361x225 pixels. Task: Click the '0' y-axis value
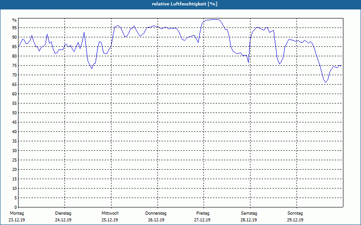click(x=16, y=207)
